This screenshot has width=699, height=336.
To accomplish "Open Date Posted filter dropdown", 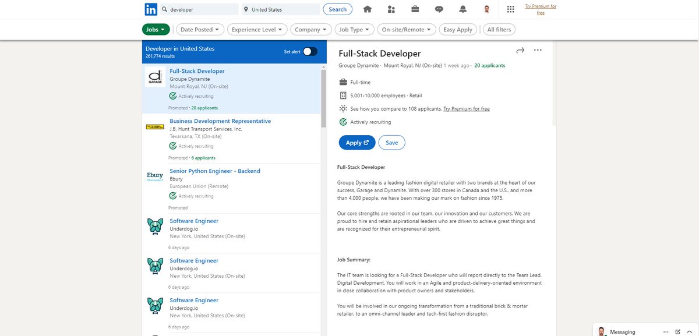I will click(x=200, y=29).
